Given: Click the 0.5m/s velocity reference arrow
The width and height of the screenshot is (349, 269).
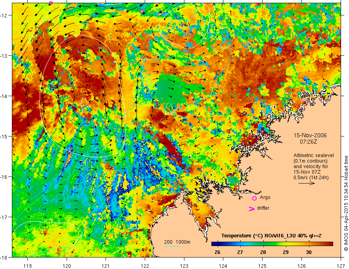Looking at the screenshot, I should (307, 183).
